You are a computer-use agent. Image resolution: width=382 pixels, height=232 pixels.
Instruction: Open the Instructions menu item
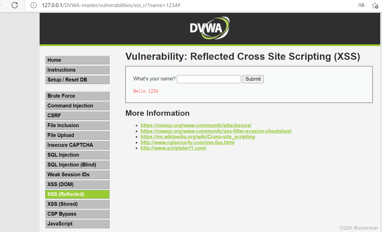coord(77,70)
